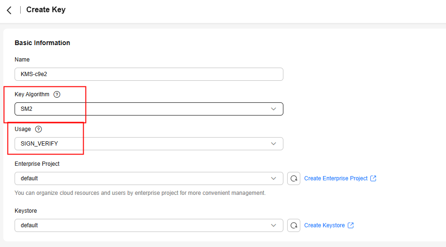Click the Create Enterprise Project link
446x247 pixels.
[x=336, y=178]
